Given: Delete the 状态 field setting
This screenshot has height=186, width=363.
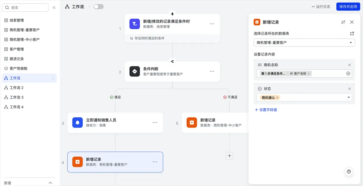Looking at the screenshot, I should click(349, 89).
